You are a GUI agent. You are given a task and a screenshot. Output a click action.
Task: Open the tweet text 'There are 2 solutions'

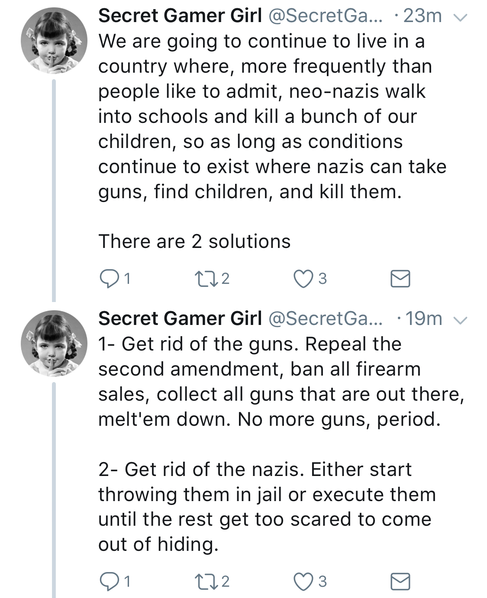click(194, 241)
